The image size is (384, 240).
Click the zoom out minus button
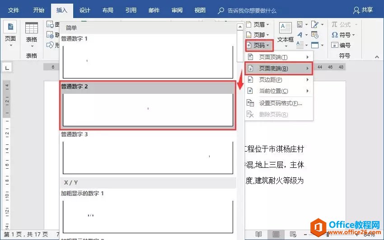305,235
